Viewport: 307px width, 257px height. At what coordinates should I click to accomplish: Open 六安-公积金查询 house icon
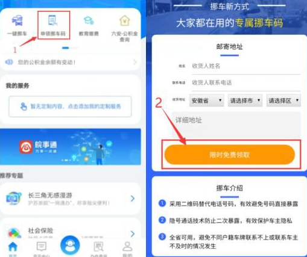pyautogui.click(x=125, y=20)
